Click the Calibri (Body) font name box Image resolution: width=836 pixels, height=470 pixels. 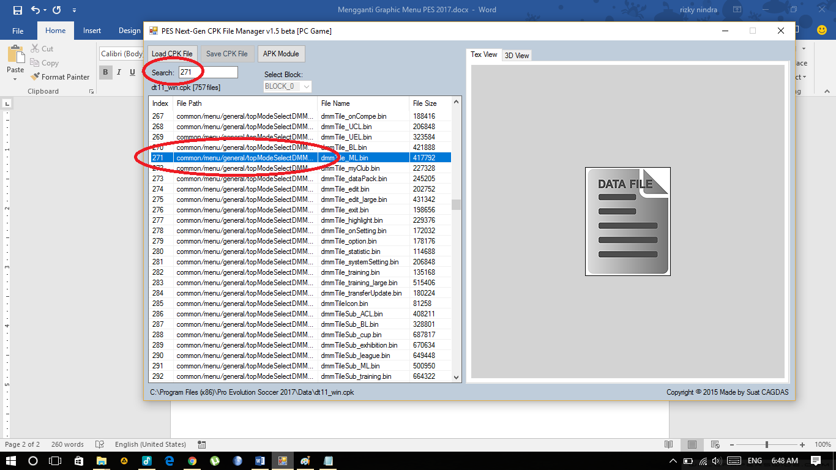point(121,54)
